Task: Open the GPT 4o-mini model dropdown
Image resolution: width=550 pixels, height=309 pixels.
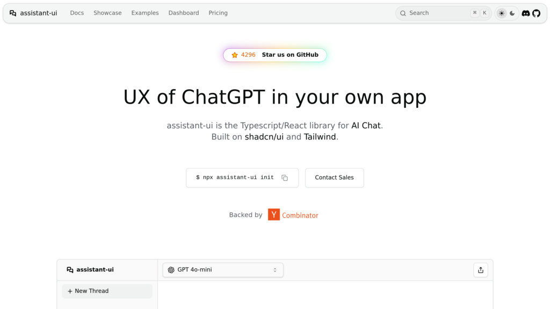Action: tap(222, 270)
